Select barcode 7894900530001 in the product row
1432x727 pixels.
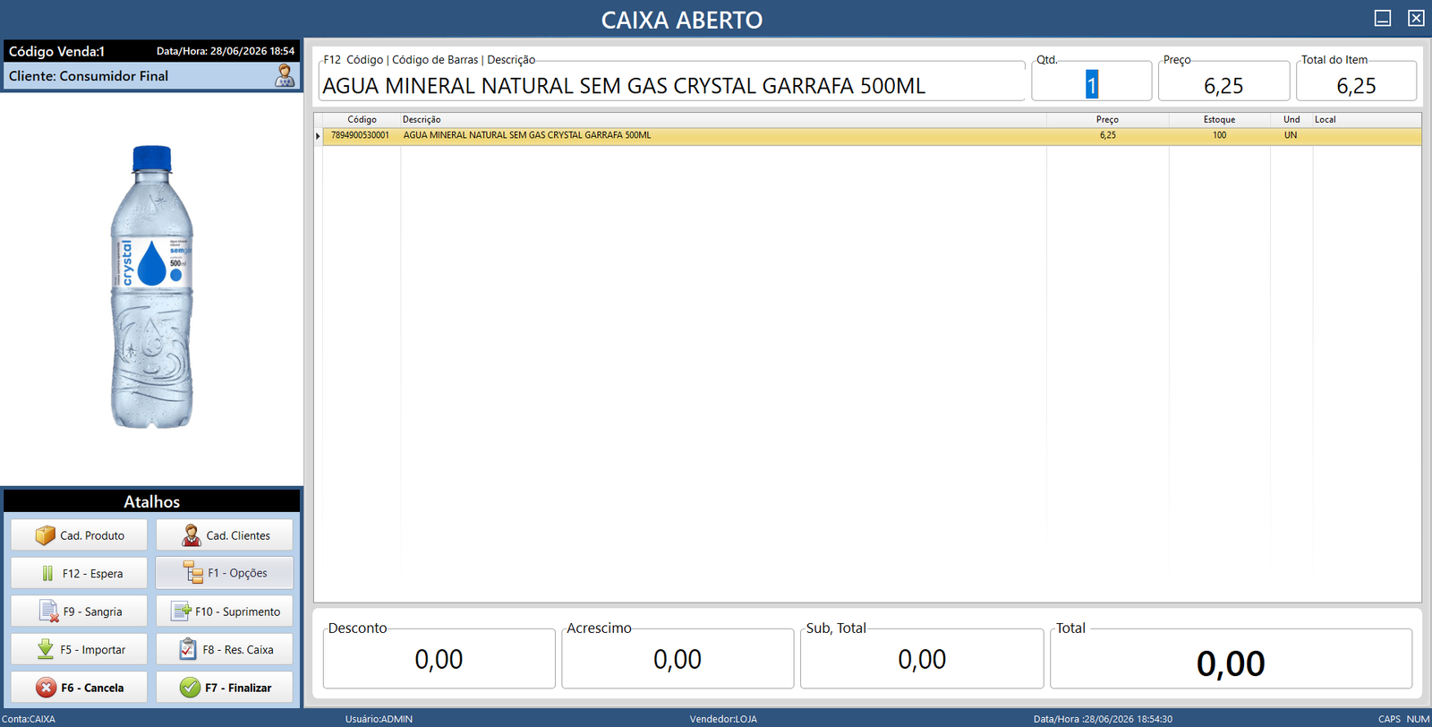(x=361, y=135)
